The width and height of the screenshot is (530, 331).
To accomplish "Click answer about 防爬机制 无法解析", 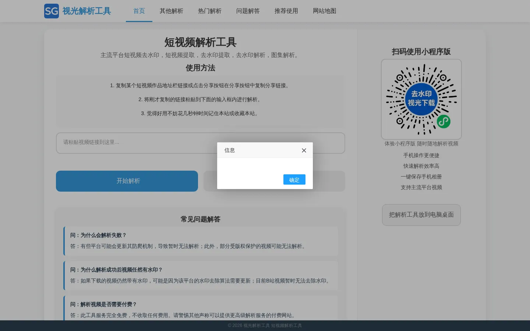I will click(189, 246).
